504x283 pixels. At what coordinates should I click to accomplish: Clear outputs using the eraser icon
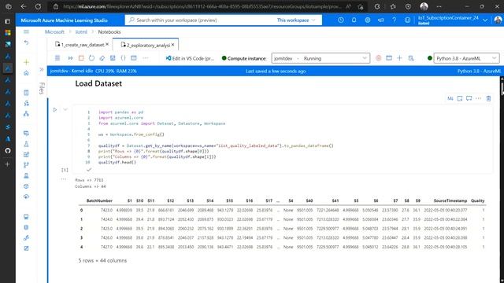tap(102, 58)
